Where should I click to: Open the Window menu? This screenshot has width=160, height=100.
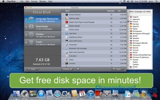point(43,1)
